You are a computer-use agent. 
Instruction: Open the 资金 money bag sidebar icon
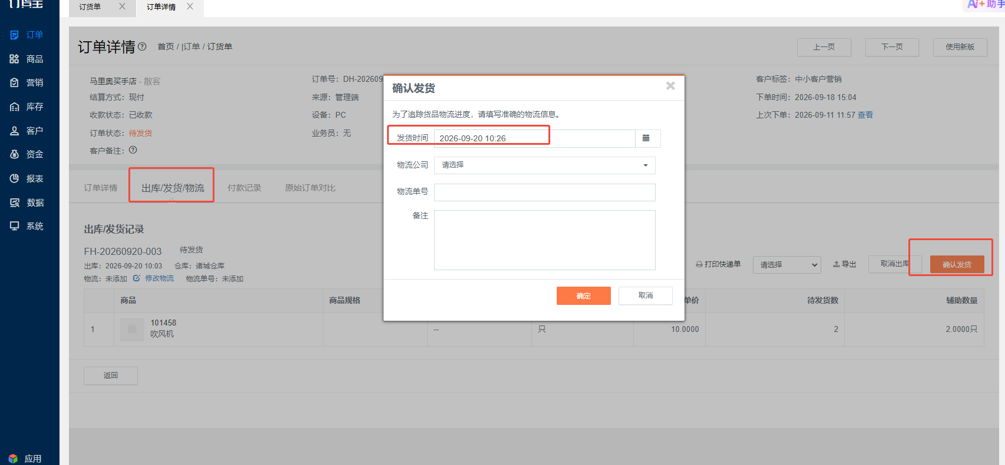pos(15,154)
